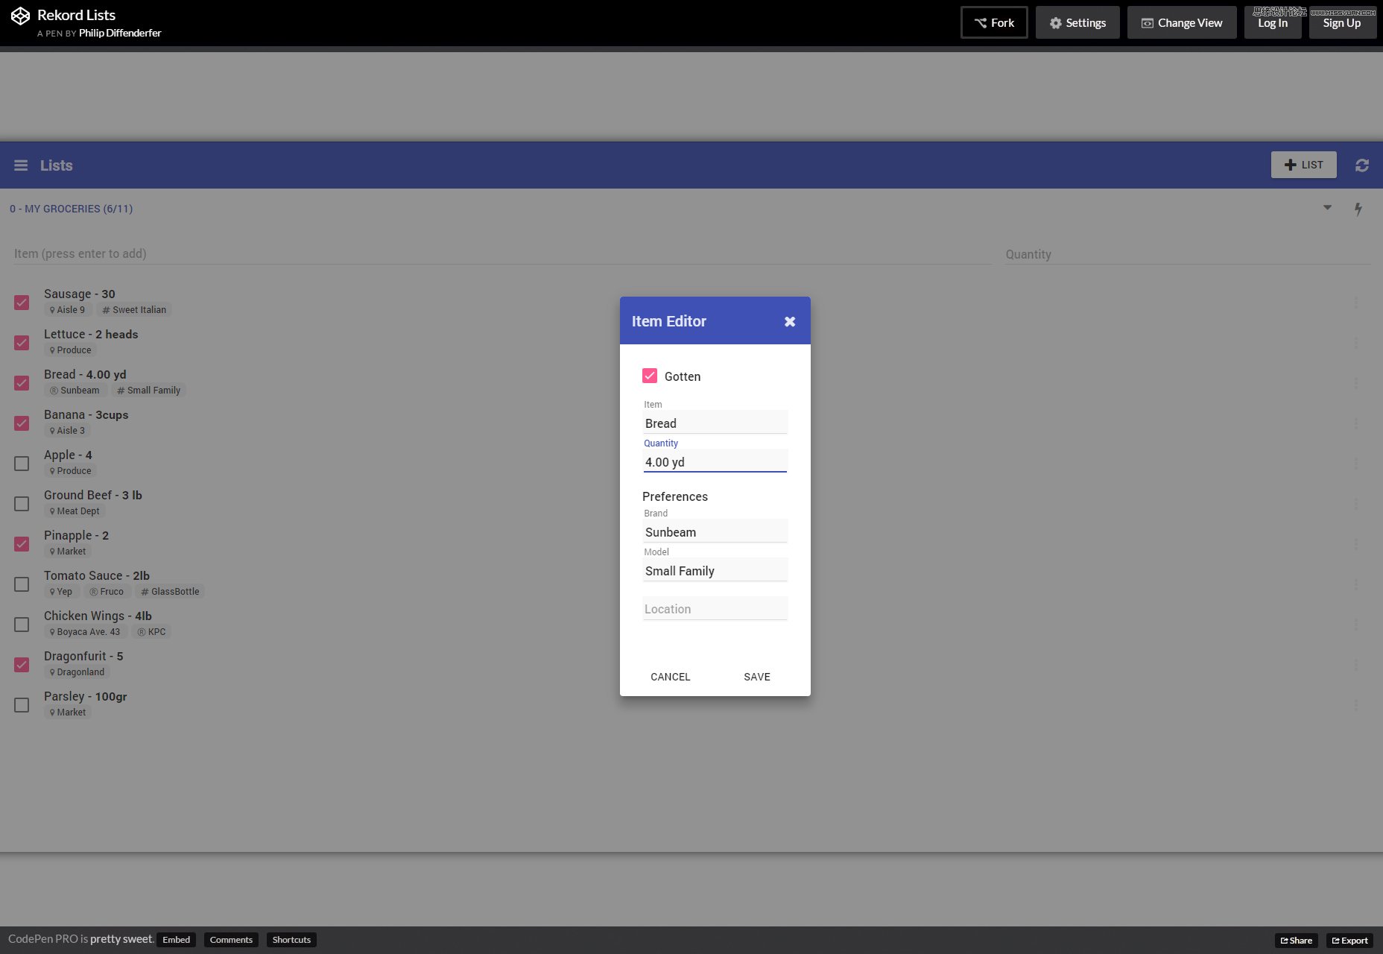Click the Aisle 9 location tag
Screen dimensions: 1383x954
point(67,310)
